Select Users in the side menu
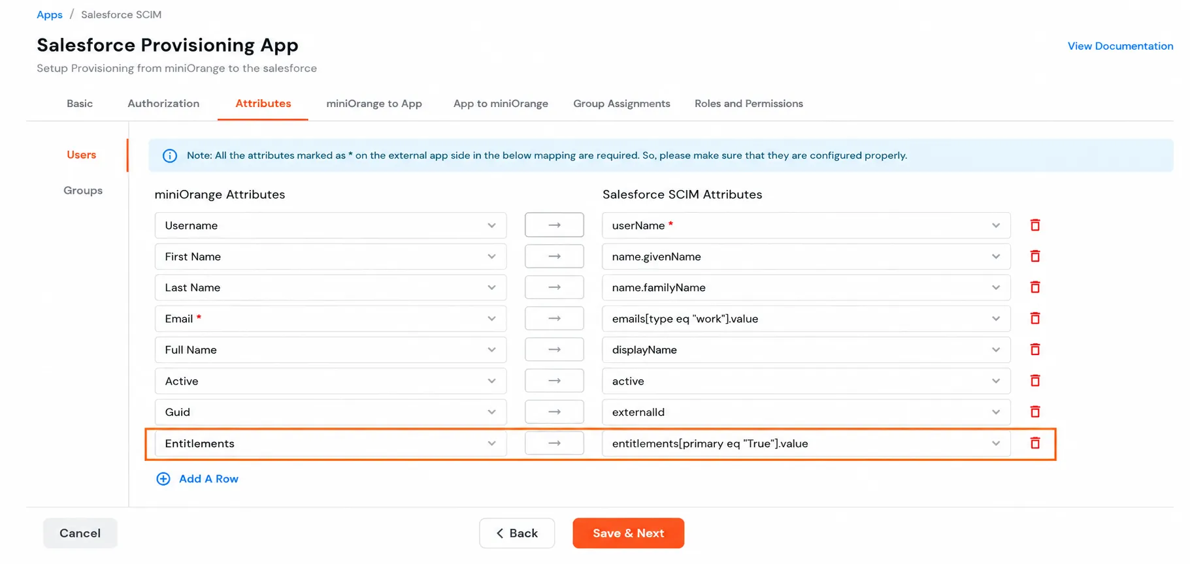1190x564 pixels. [82, 155]
